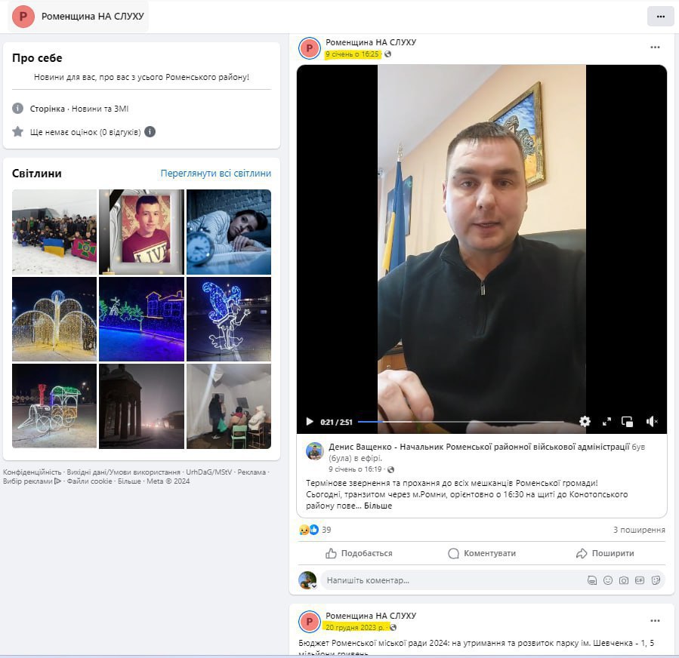Add a sticker to comment

[656, 580]
